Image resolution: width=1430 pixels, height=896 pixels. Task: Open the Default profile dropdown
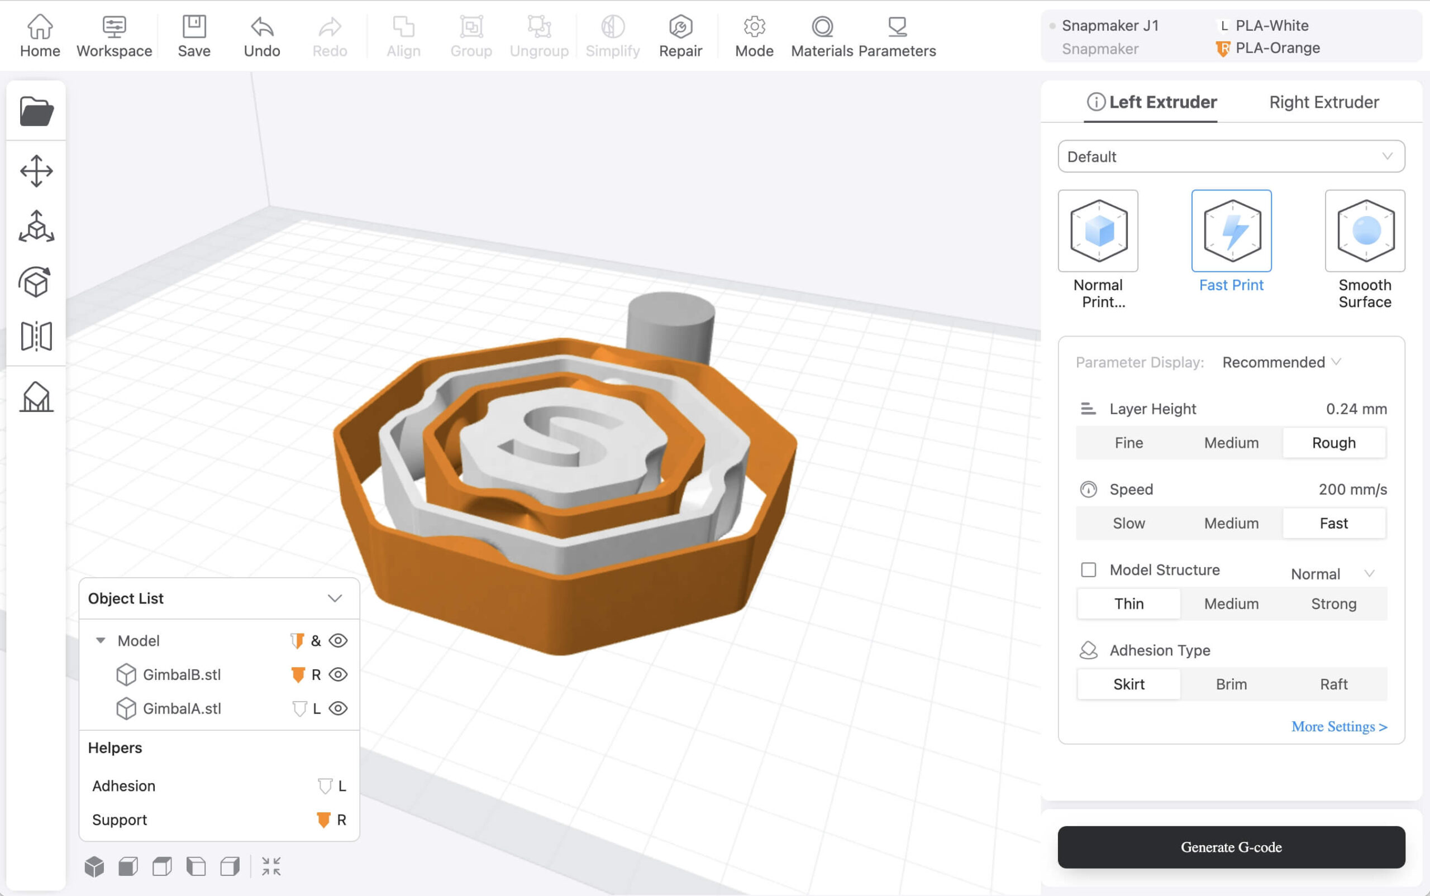click(1231, 156)
